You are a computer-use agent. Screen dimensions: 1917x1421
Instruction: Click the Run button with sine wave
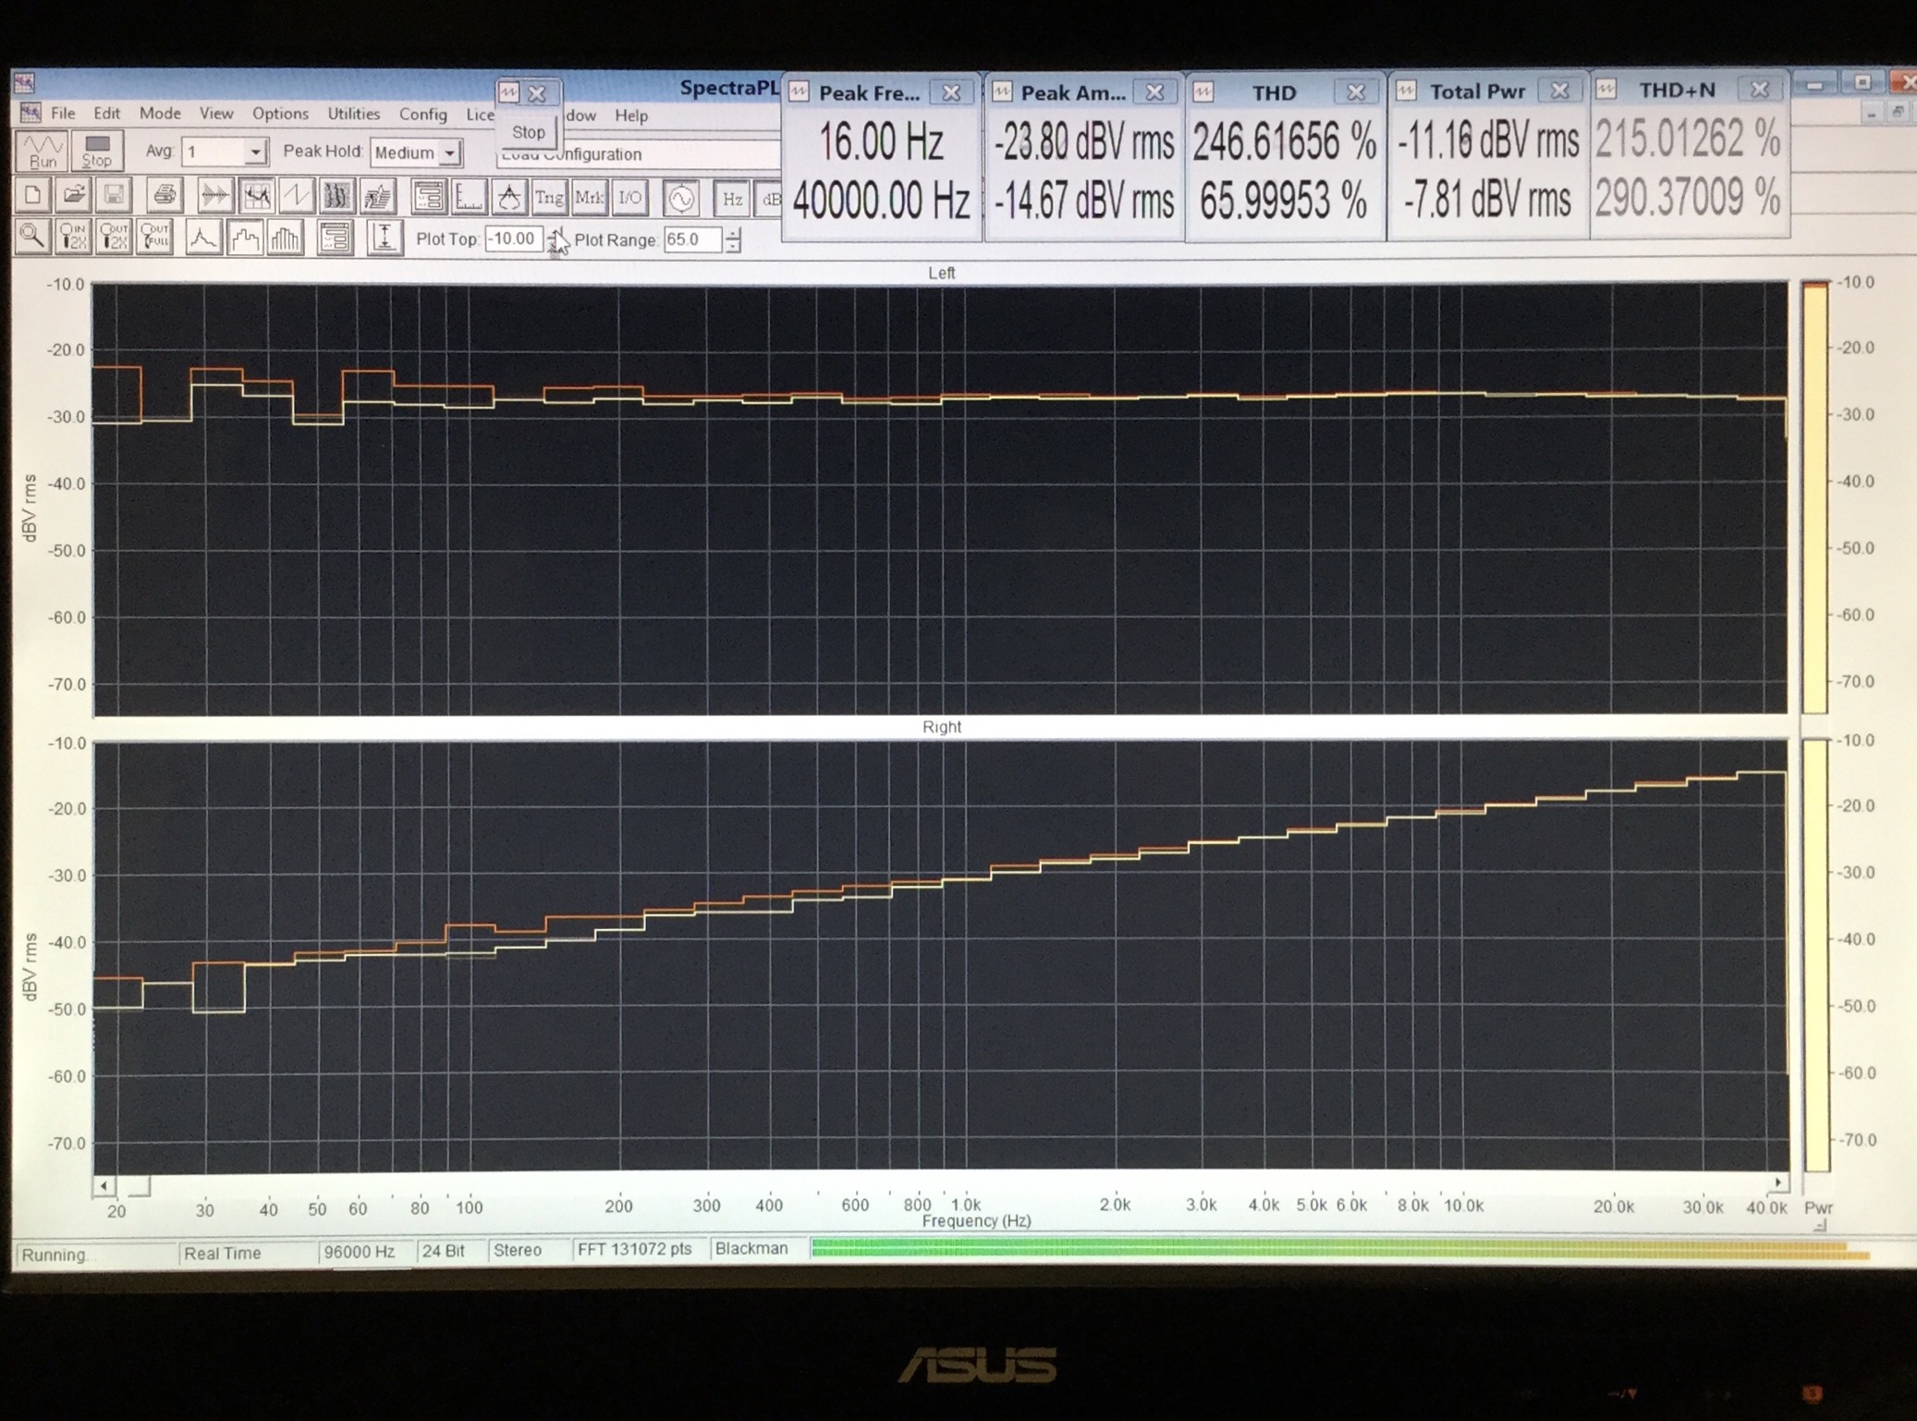[41, 151]
